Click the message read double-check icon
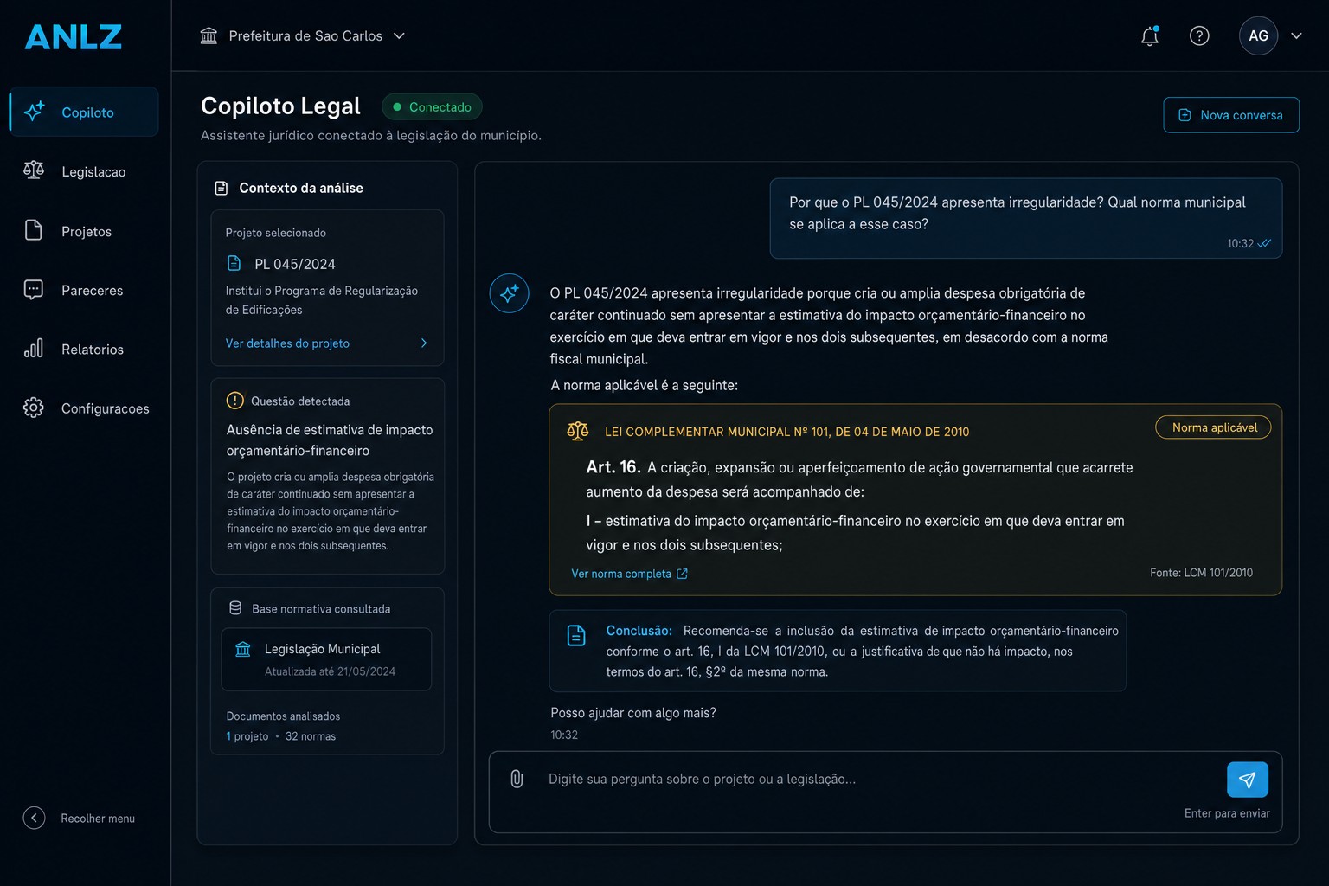This screenshot has width=1329, height=886. 1264,243
